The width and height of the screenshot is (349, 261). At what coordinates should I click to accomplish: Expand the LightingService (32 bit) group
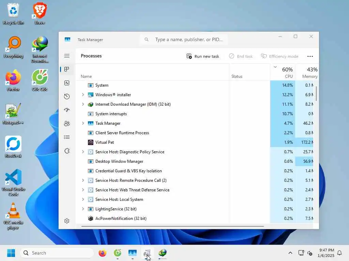[83, 209]
